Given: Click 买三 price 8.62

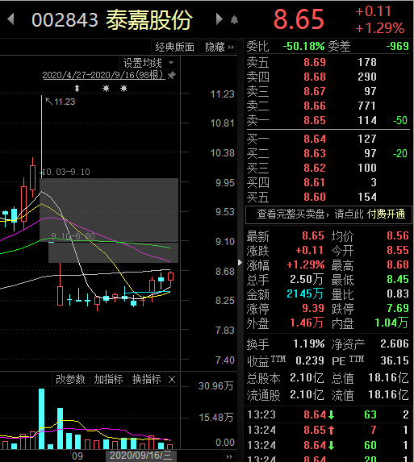Looking at the screenshot, I should (x=315, y=168).
